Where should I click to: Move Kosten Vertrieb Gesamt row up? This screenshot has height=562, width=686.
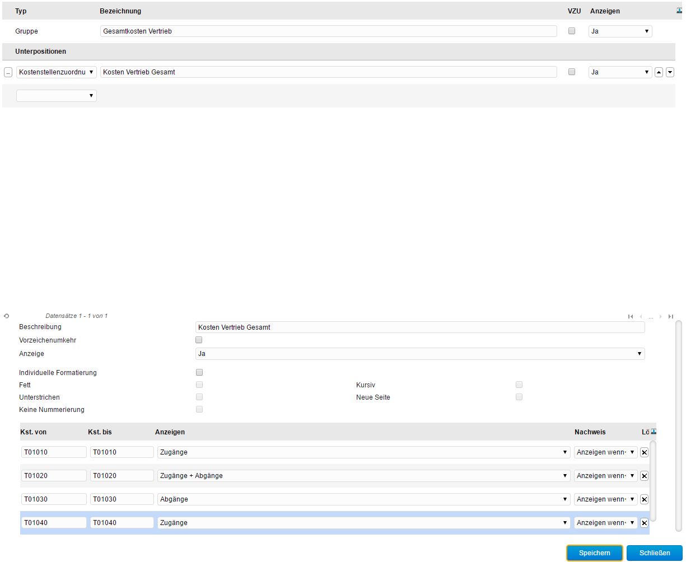pyautogui.click(x=659, y=72)
